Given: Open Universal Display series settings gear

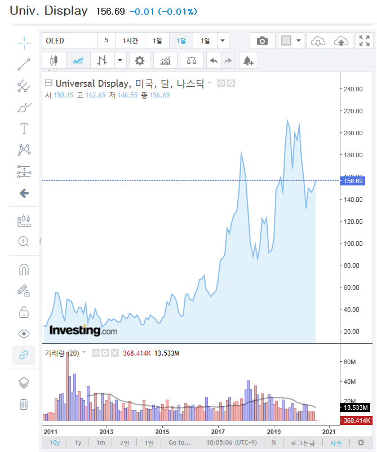Looking at the screenshot, I should coord(231,83).
